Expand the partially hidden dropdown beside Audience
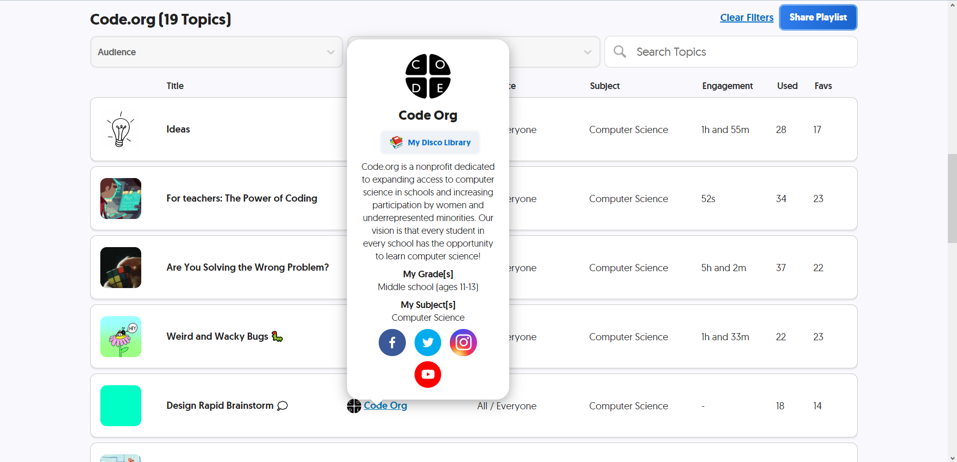This screenshot has width=957, height=462. pos(555,52)
